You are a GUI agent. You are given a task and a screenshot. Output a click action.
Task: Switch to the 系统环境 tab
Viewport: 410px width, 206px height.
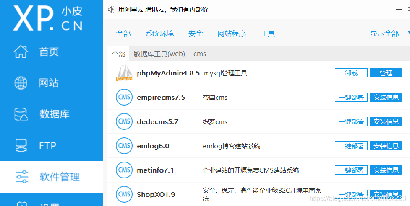159,33
